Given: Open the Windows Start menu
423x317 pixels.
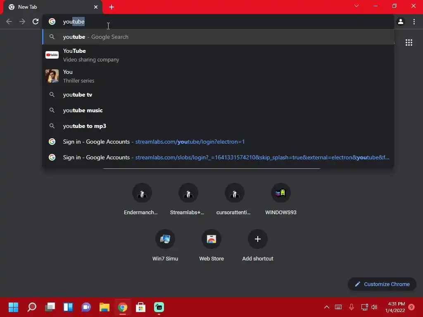Looking at the screenshot, I should click(13, 307).
